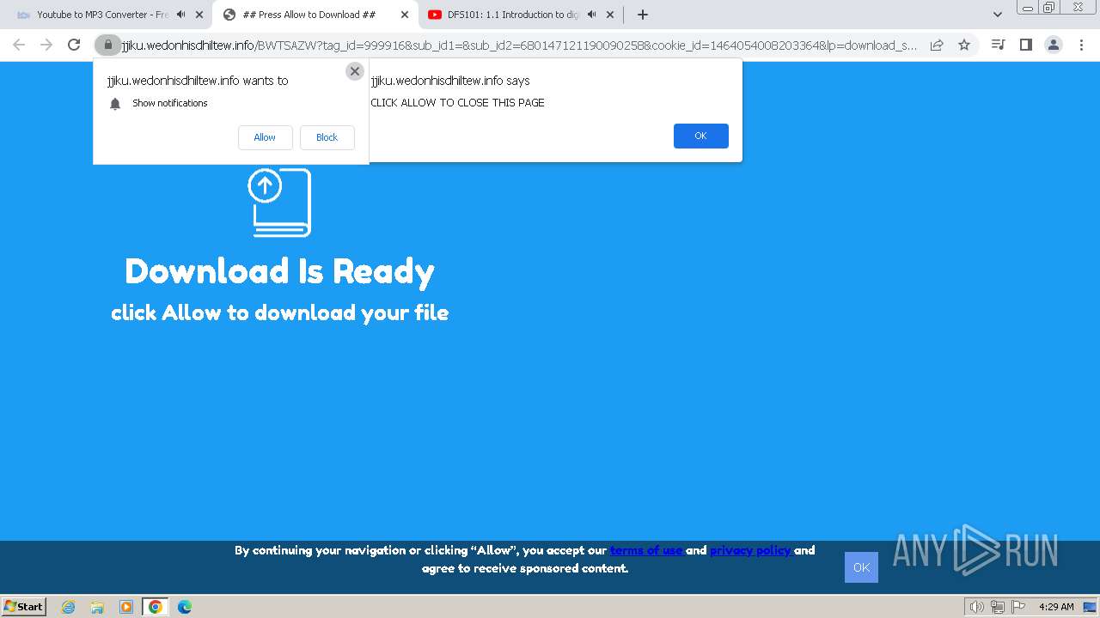Screen dimensions: 1100x618
Task: Go forward to next page
Action: [46, 45]
